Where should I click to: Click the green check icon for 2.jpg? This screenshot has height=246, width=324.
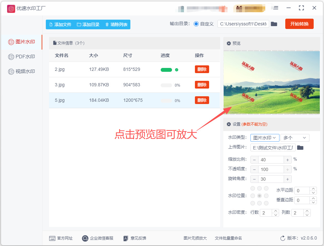coord(177,70)
